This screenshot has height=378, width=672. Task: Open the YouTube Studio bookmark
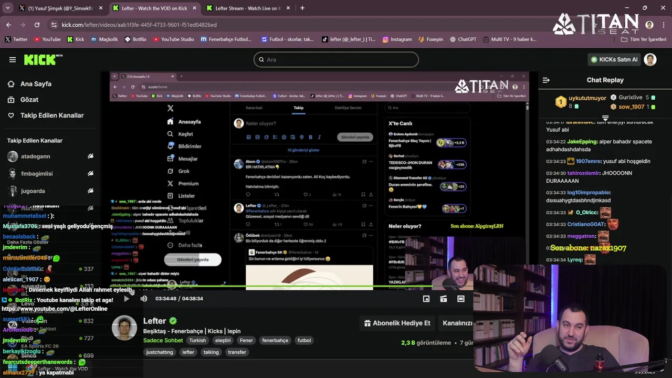point(173,39)
